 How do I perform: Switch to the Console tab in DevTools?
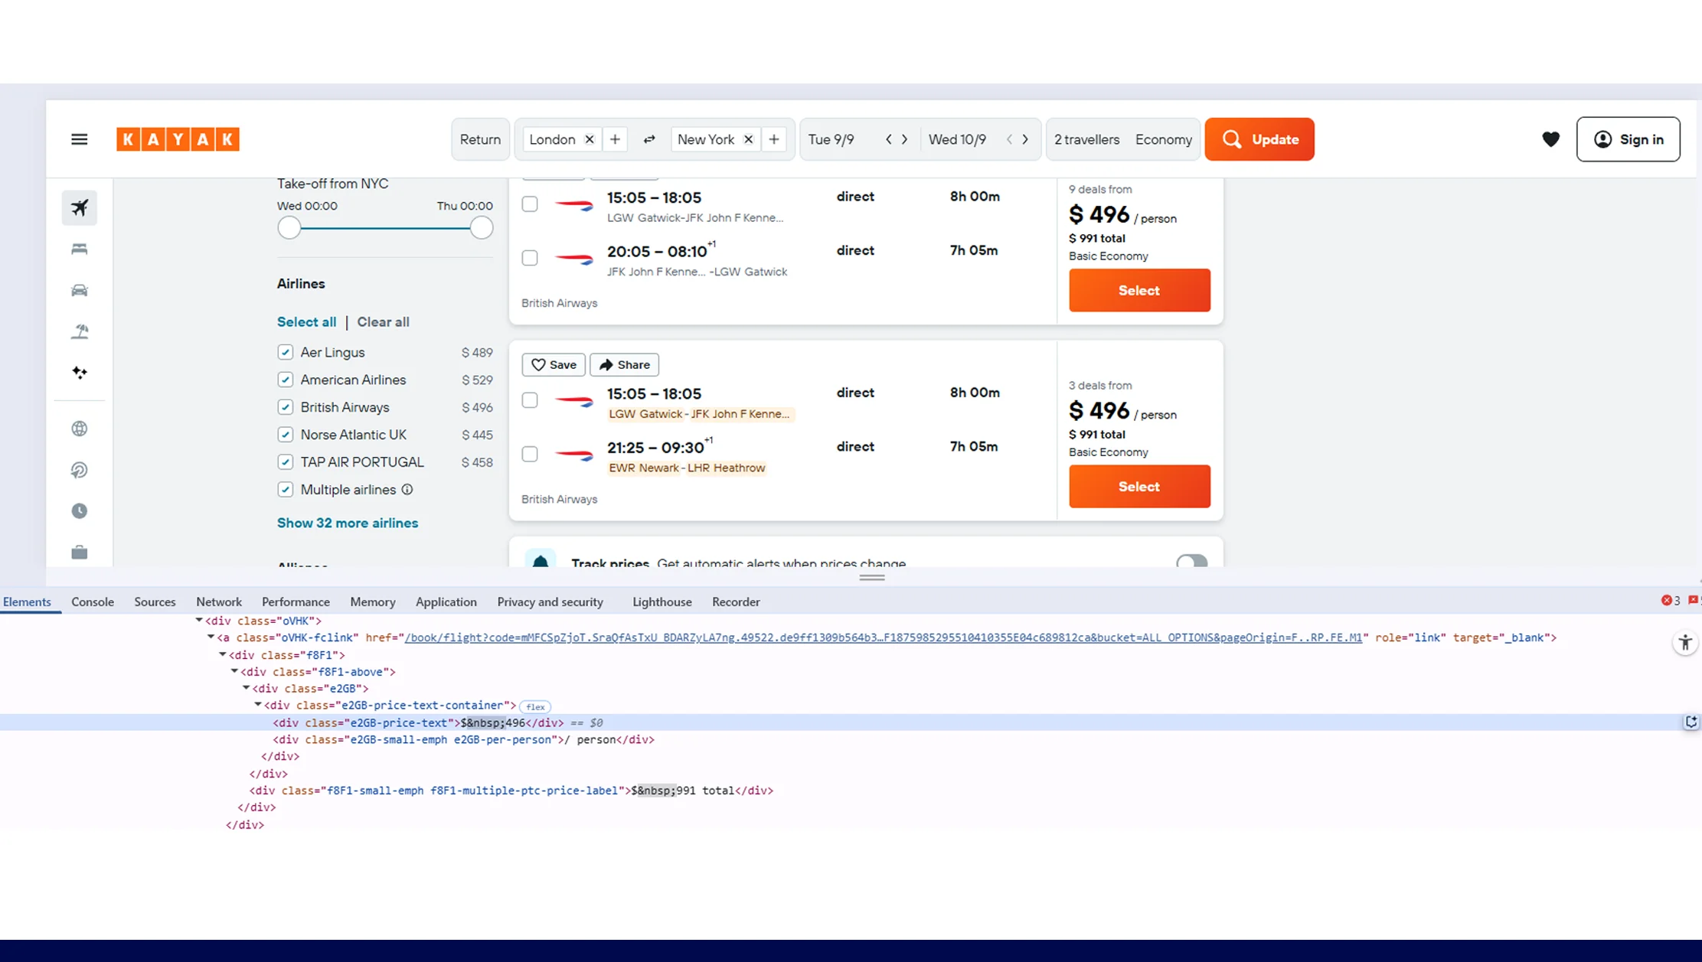(92, 602)
